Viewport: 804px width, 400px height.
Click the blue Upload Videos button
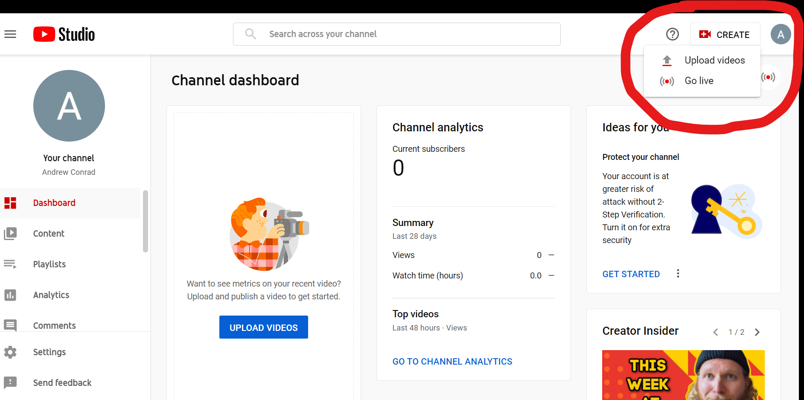(x=263, y=327)
